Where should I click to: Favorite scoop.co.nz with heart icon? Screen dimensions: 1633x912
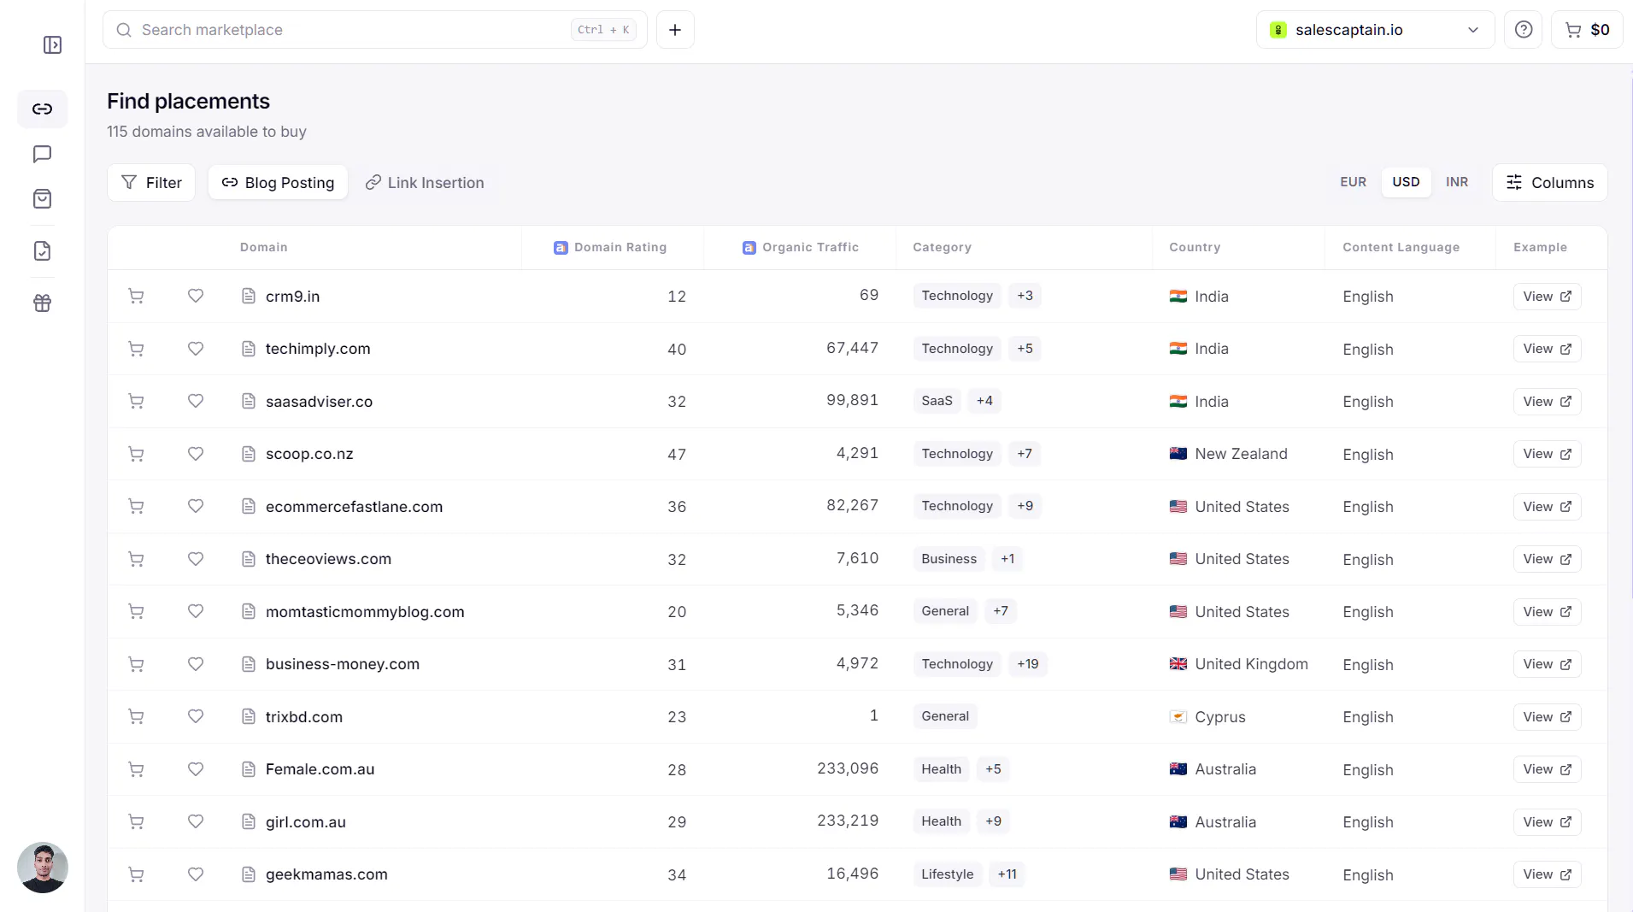(196, 454)
